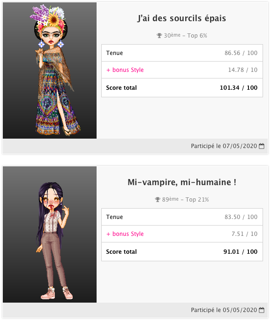The image size is (271, 320).
Task: Click "Participé le 07/05/2020" footer text
Action: click(224, 146)
